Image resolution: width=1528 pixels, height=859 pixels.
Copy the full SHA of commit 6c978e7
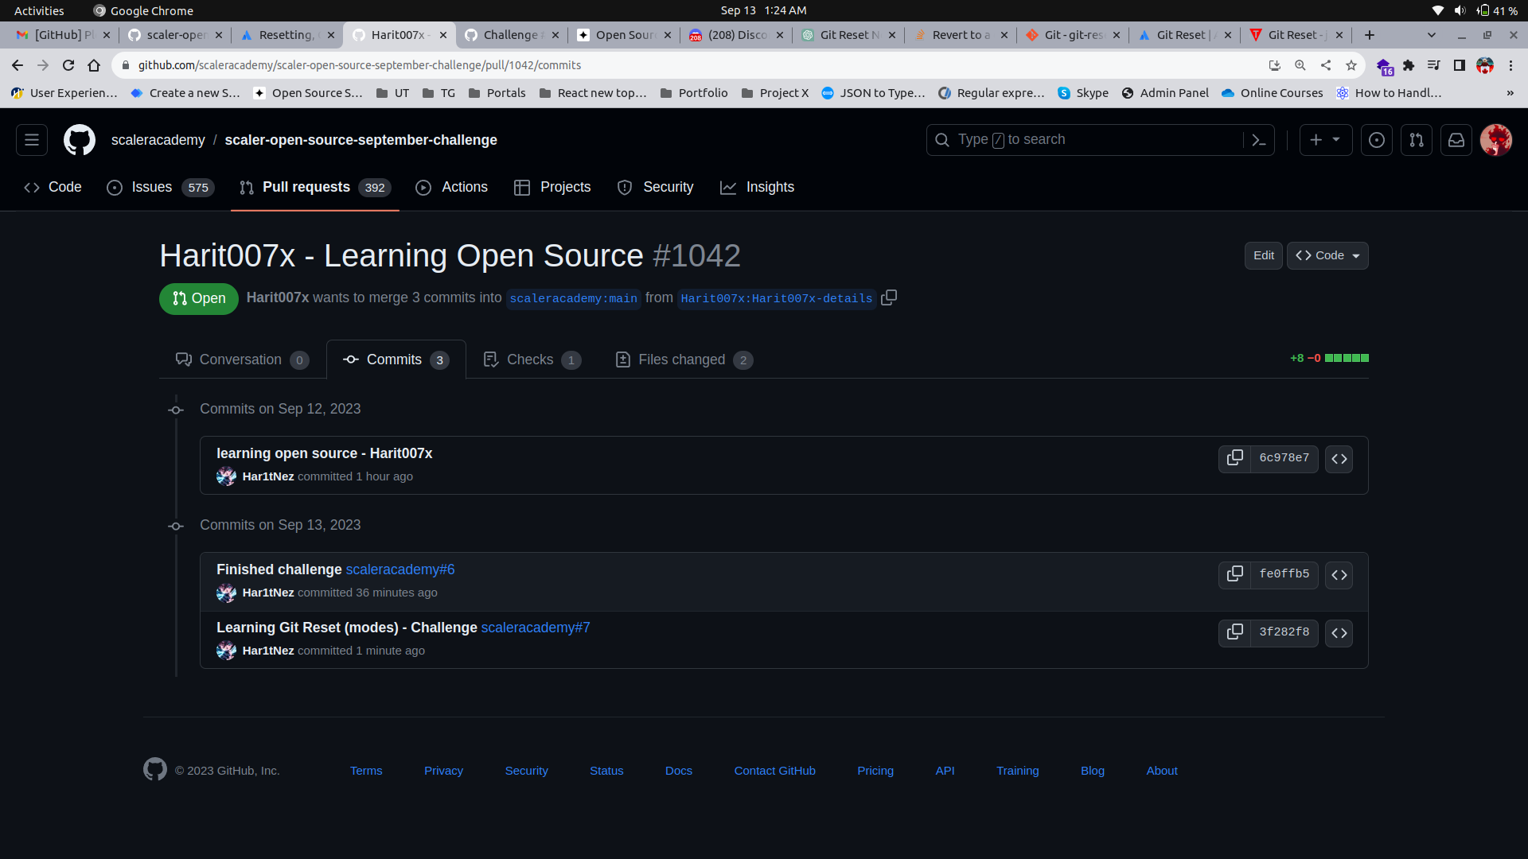pyautogui.click(x=1234, y=458)
